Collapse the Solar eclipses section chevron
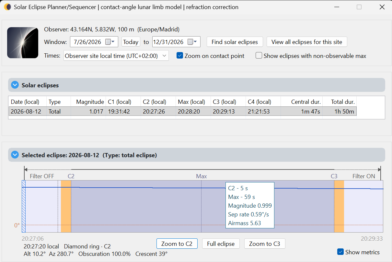 (x=15, y=85)
